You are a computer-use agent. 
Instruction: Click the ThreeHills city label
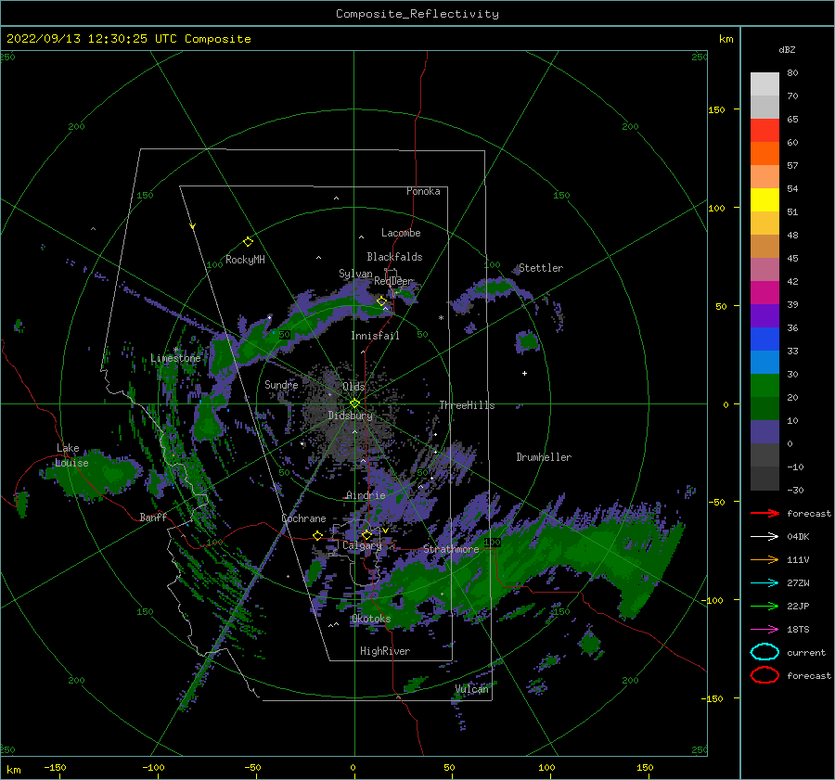467,405
